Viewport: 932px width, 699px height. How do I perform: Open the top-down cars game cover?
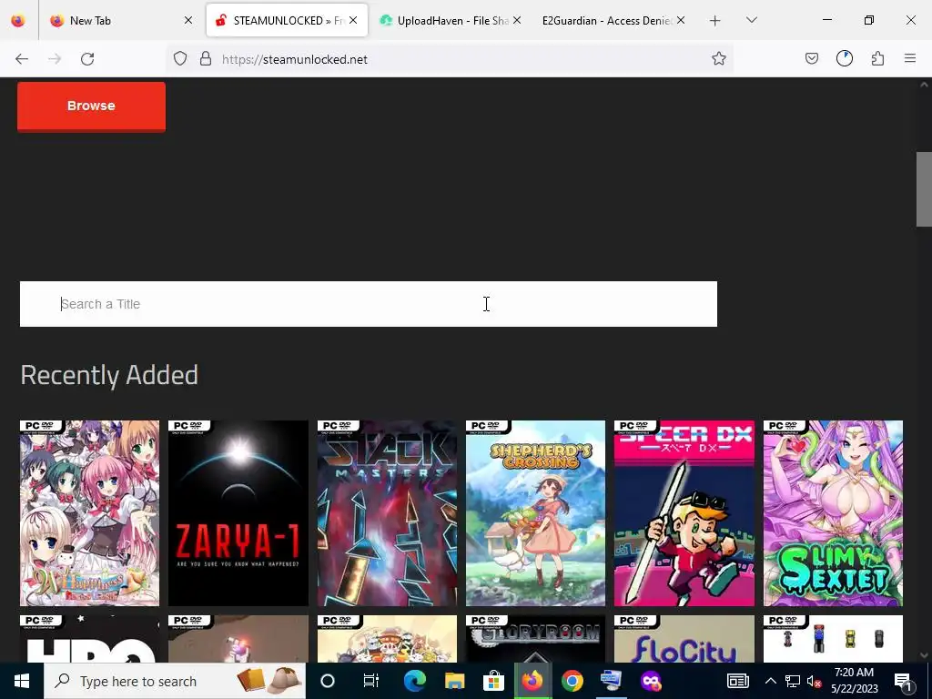coord(833,639)
